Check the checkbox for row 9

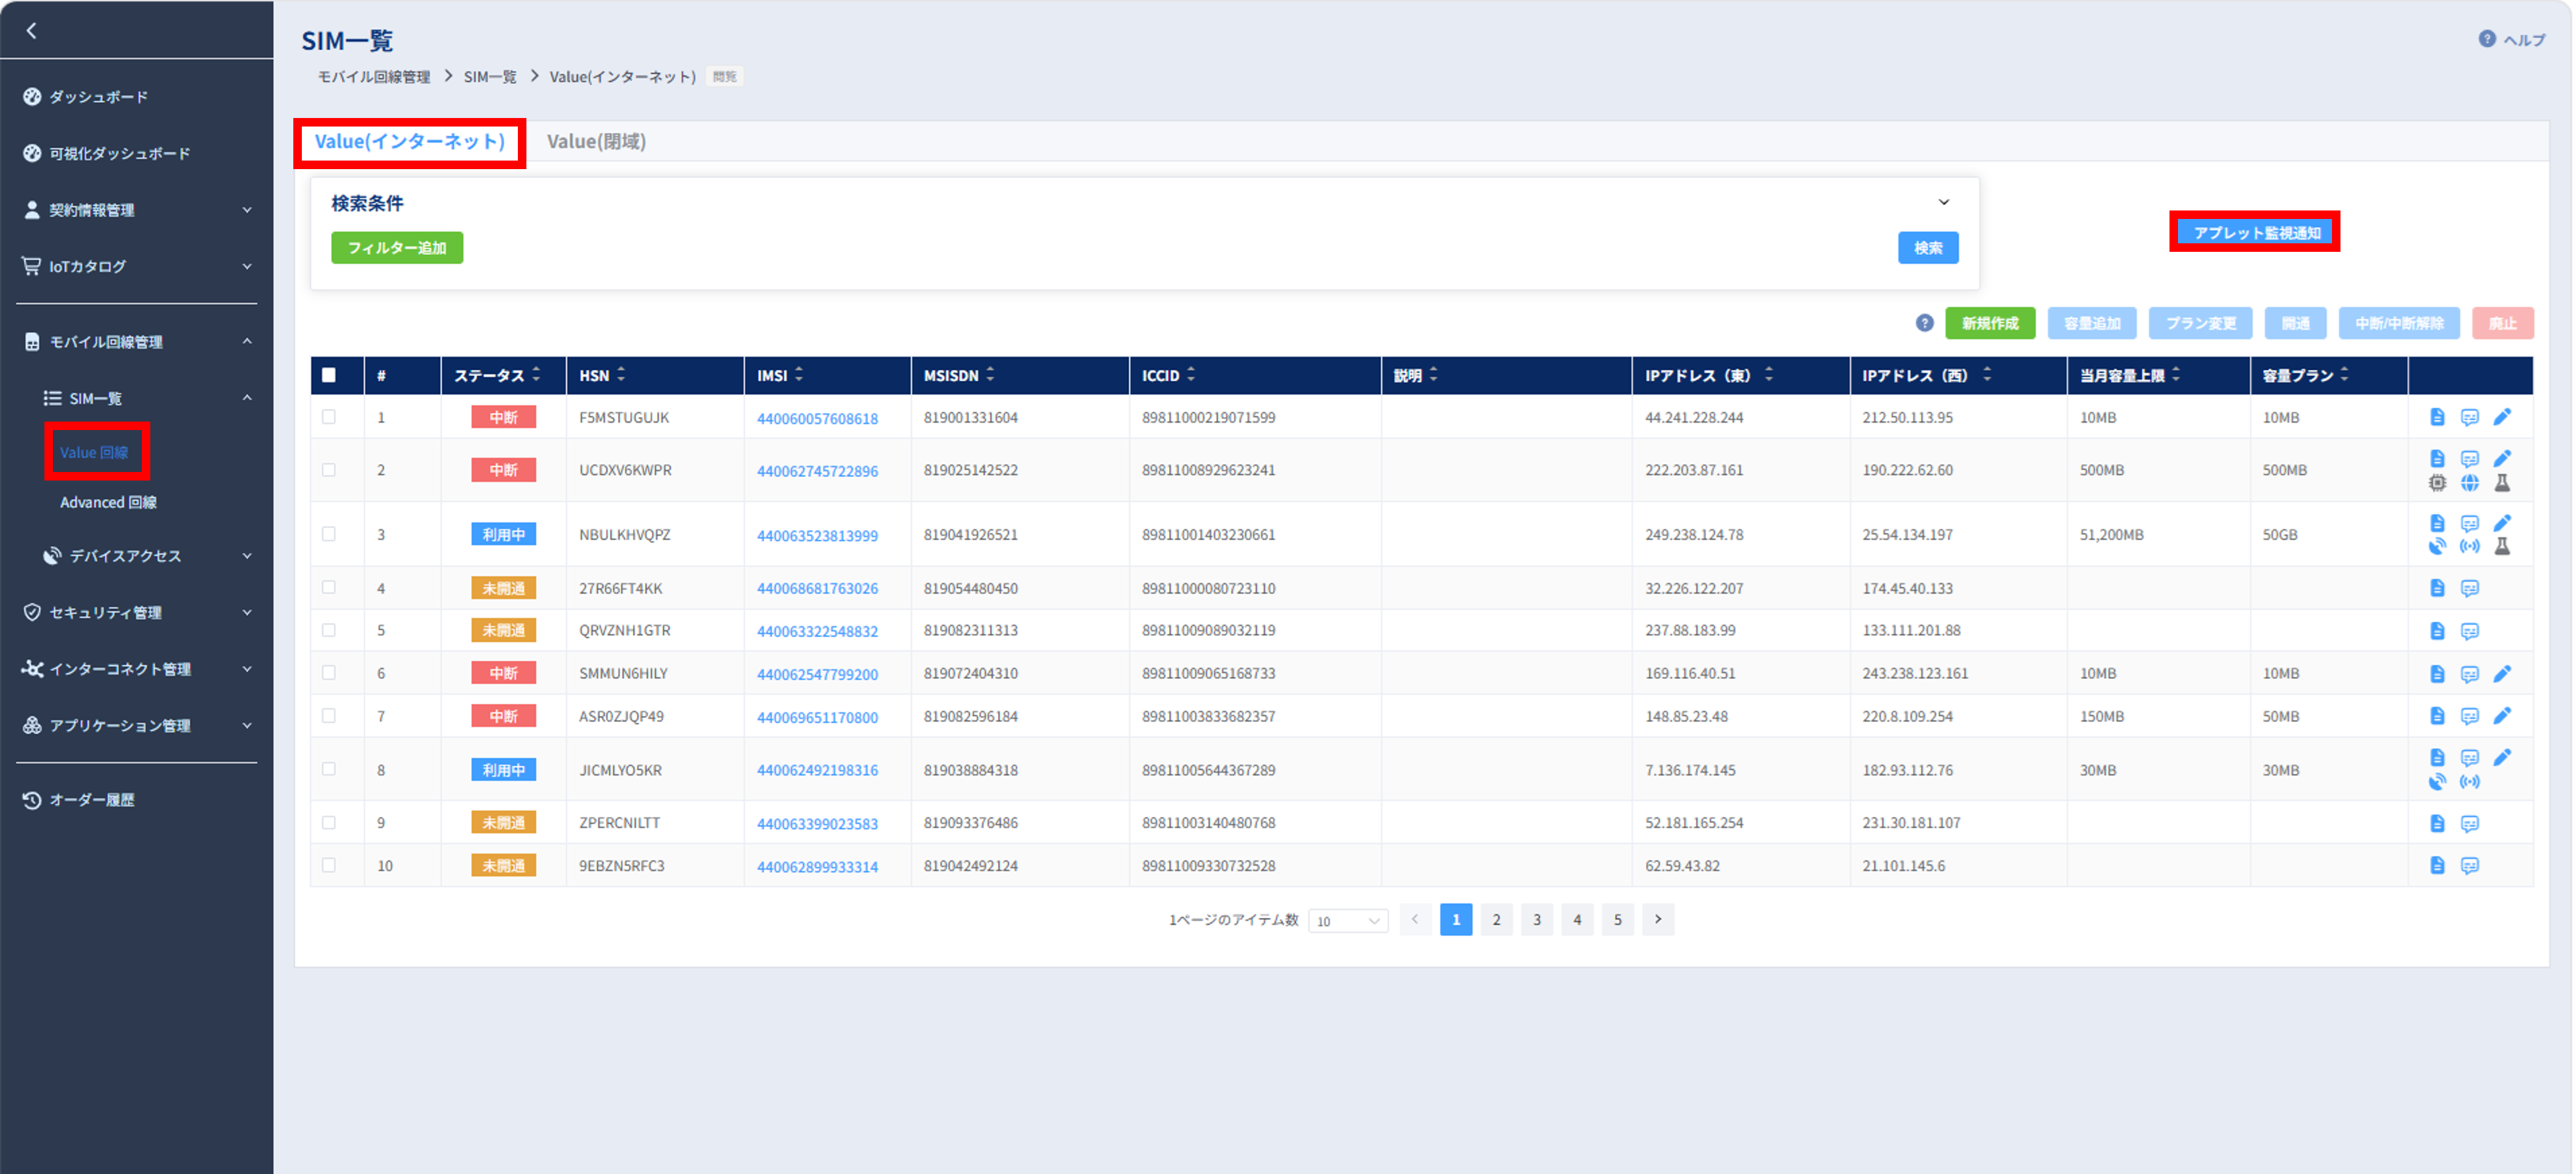(329, 822)
